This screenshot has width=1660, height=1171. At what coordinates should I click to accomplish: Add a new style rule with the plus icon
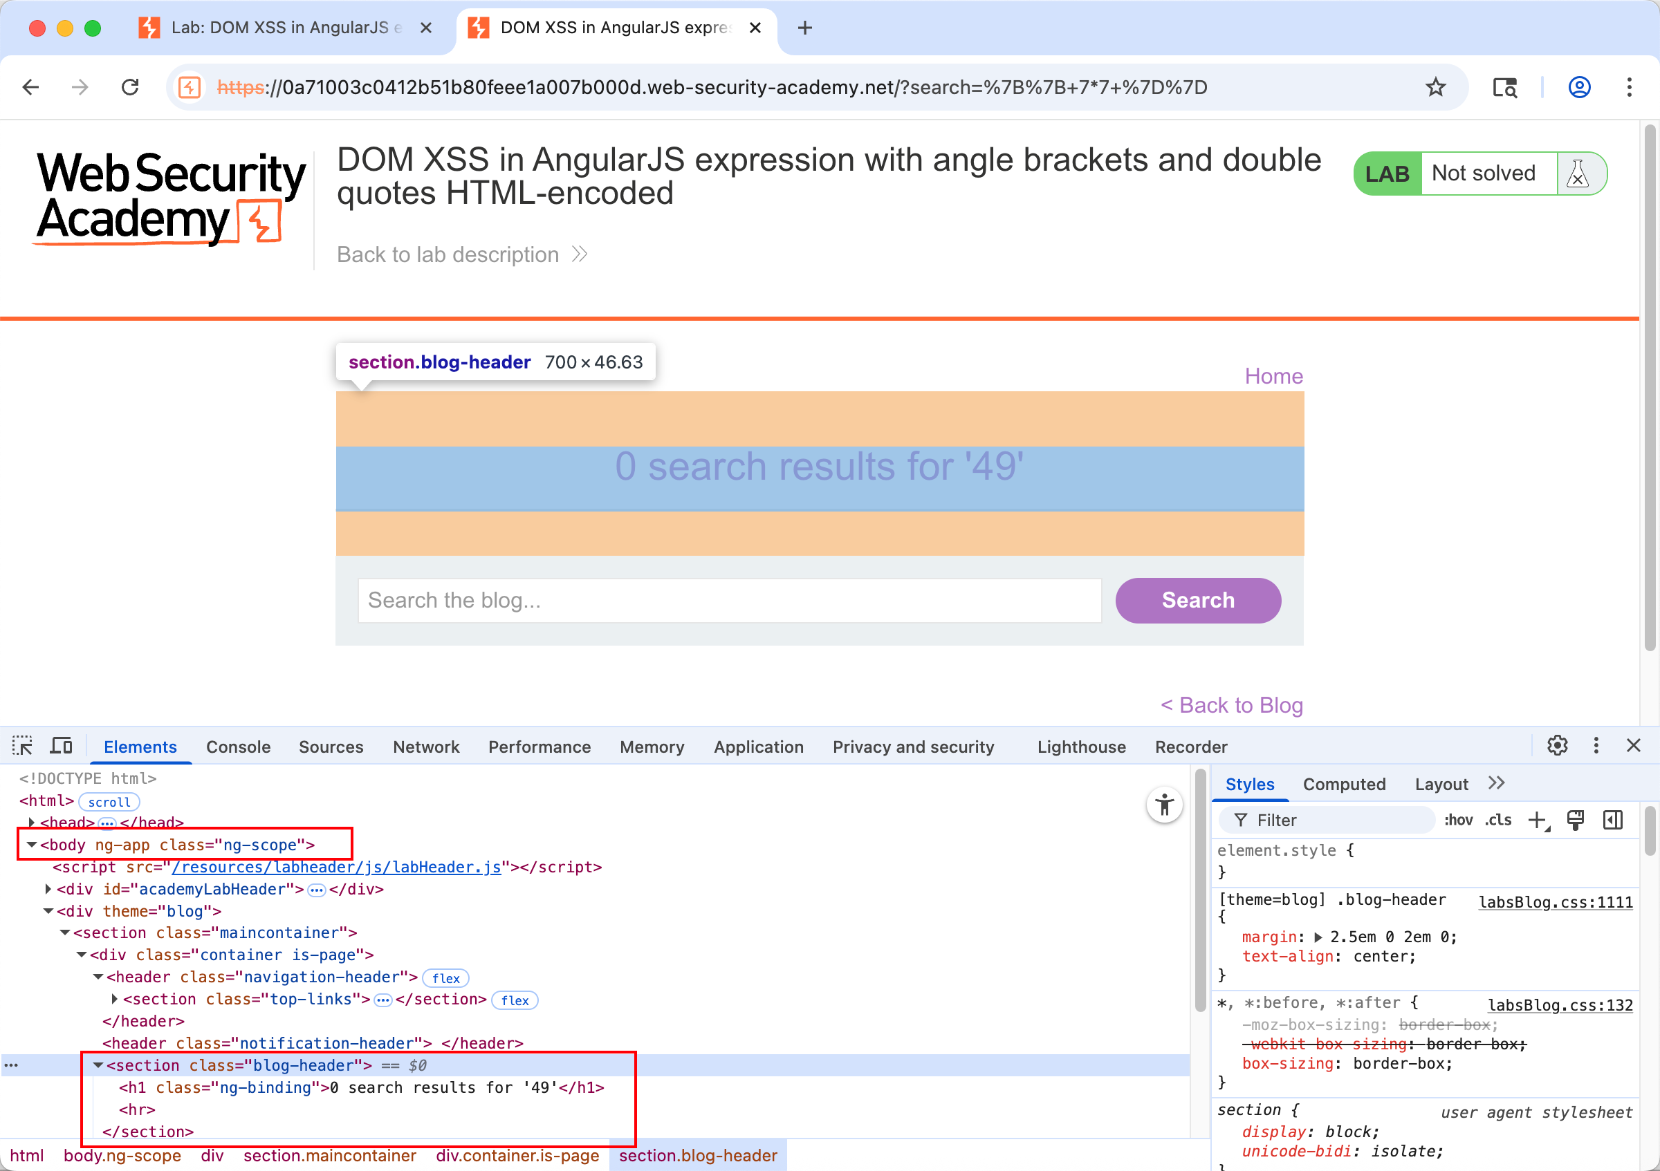point(1538,820)
